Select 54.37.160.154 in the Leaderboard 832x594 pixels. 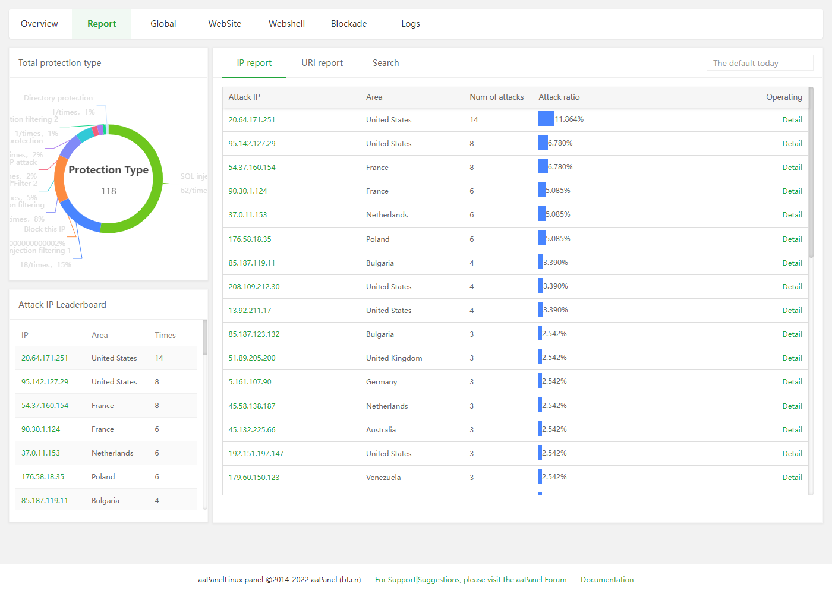[45, 406]
